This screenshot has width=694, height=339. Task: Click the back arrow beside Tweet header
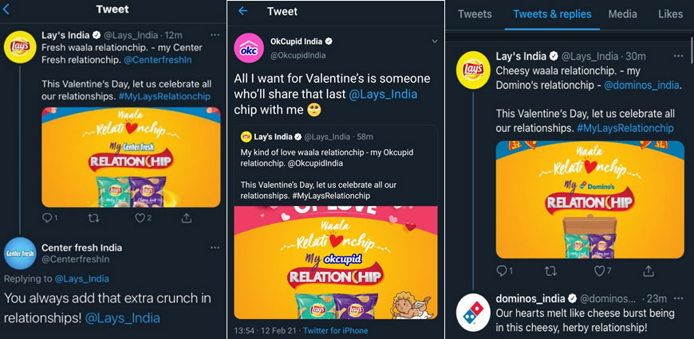click(243, 11)
